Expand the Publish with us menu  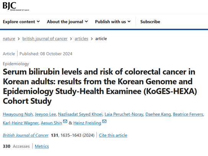[x=113, y=22]
